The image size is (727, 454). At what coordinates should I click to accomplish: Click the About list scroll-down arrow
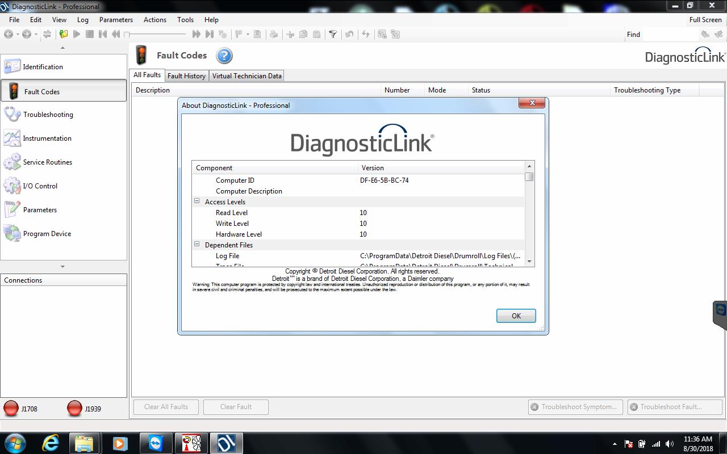click(x=529, y=261)
